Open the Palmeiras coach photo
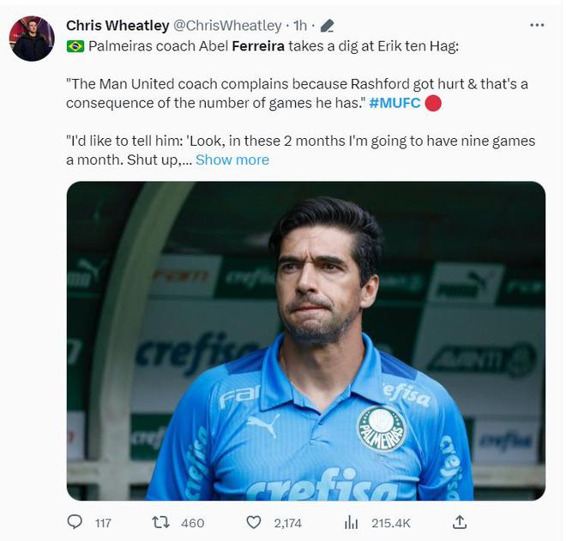The height and width of the screenshot is (541, 566). coord(306,340)
